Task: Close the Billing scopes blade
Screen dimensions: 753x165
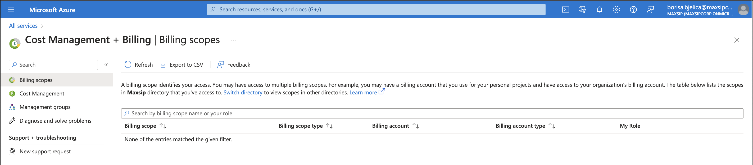Action: click(x=736, y=40)
